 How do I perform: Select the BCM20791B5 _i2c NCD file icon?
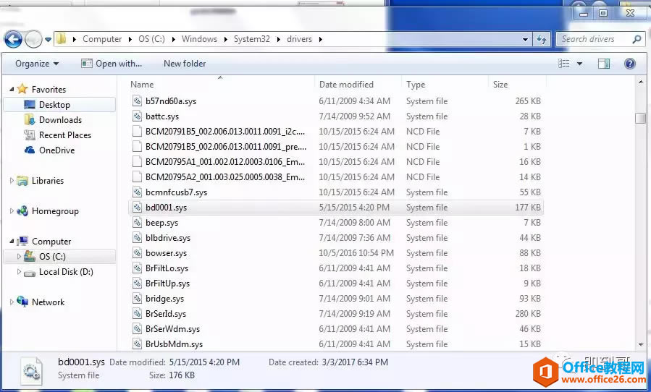(138, 131)
